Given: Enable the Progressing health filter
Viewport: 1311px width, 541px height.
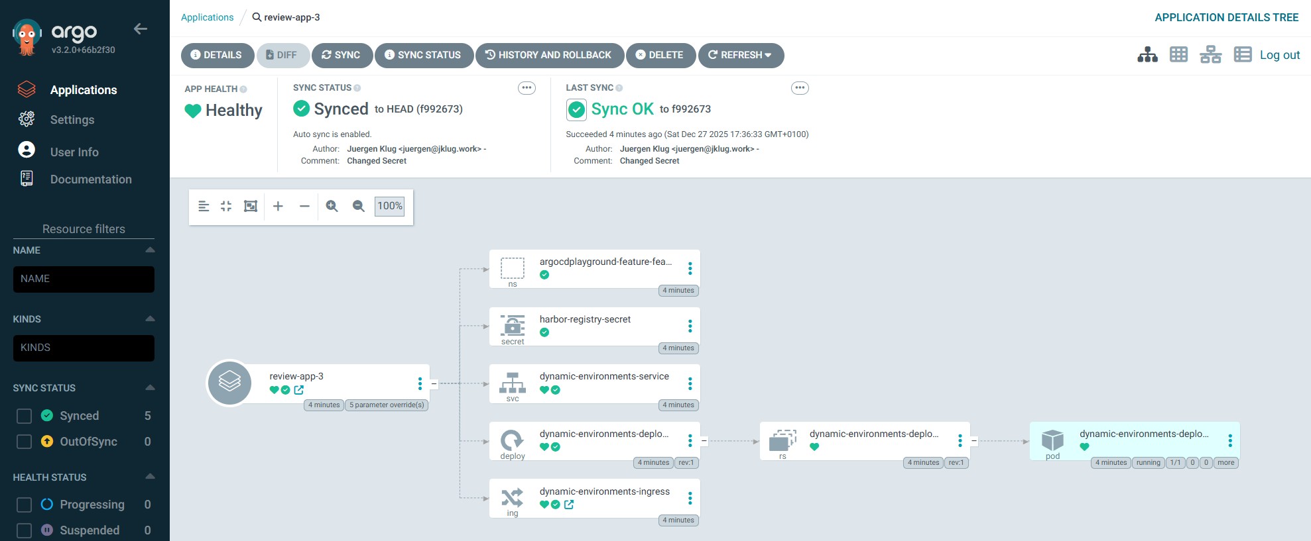Looking at the screenshot, I should [x=24, y=505].
